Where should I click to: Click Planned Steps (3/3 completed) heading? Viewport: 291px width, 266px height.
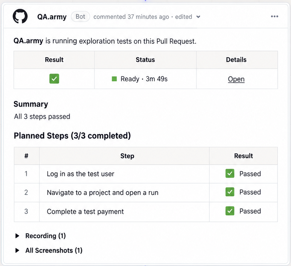pyautogui.click(x=72, y=136)
